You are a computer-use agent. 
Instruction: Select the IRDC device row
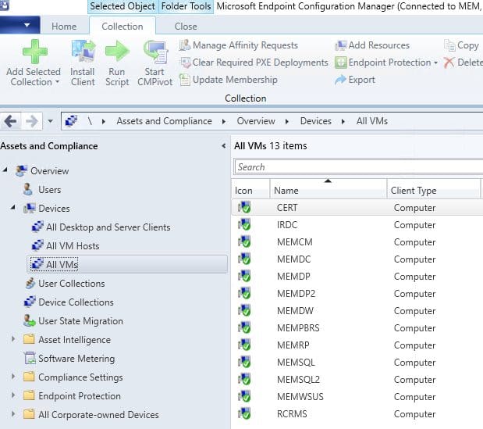coord(357,225)
